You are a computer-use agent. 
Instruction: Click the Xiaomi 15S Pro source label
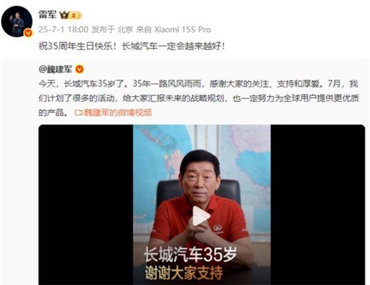[x=183, y=29]
